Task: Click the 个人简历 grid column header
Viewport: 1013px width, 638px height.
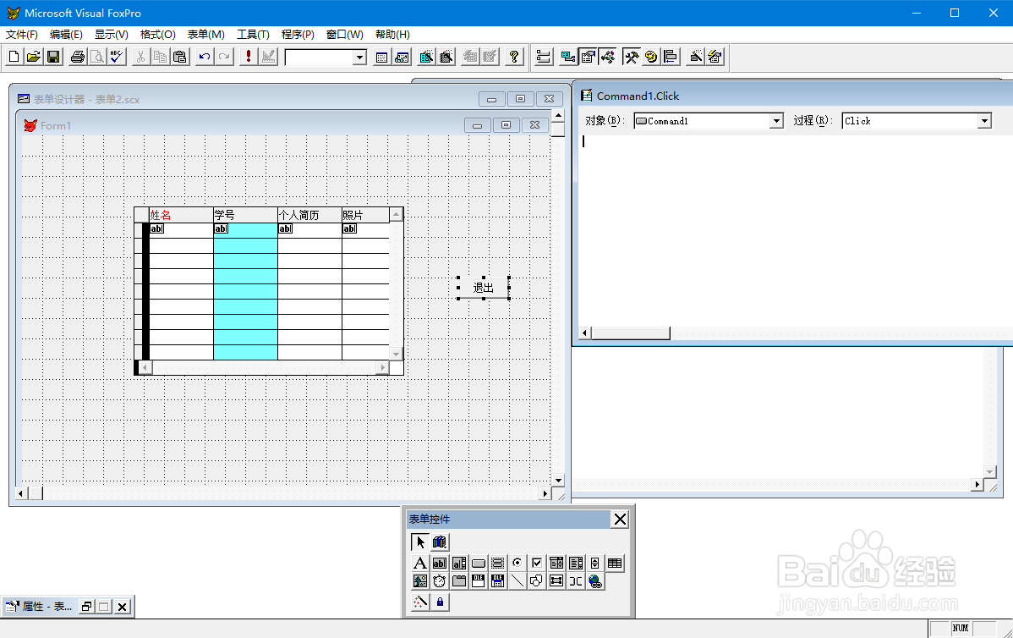Action: [x=309, y=215]
